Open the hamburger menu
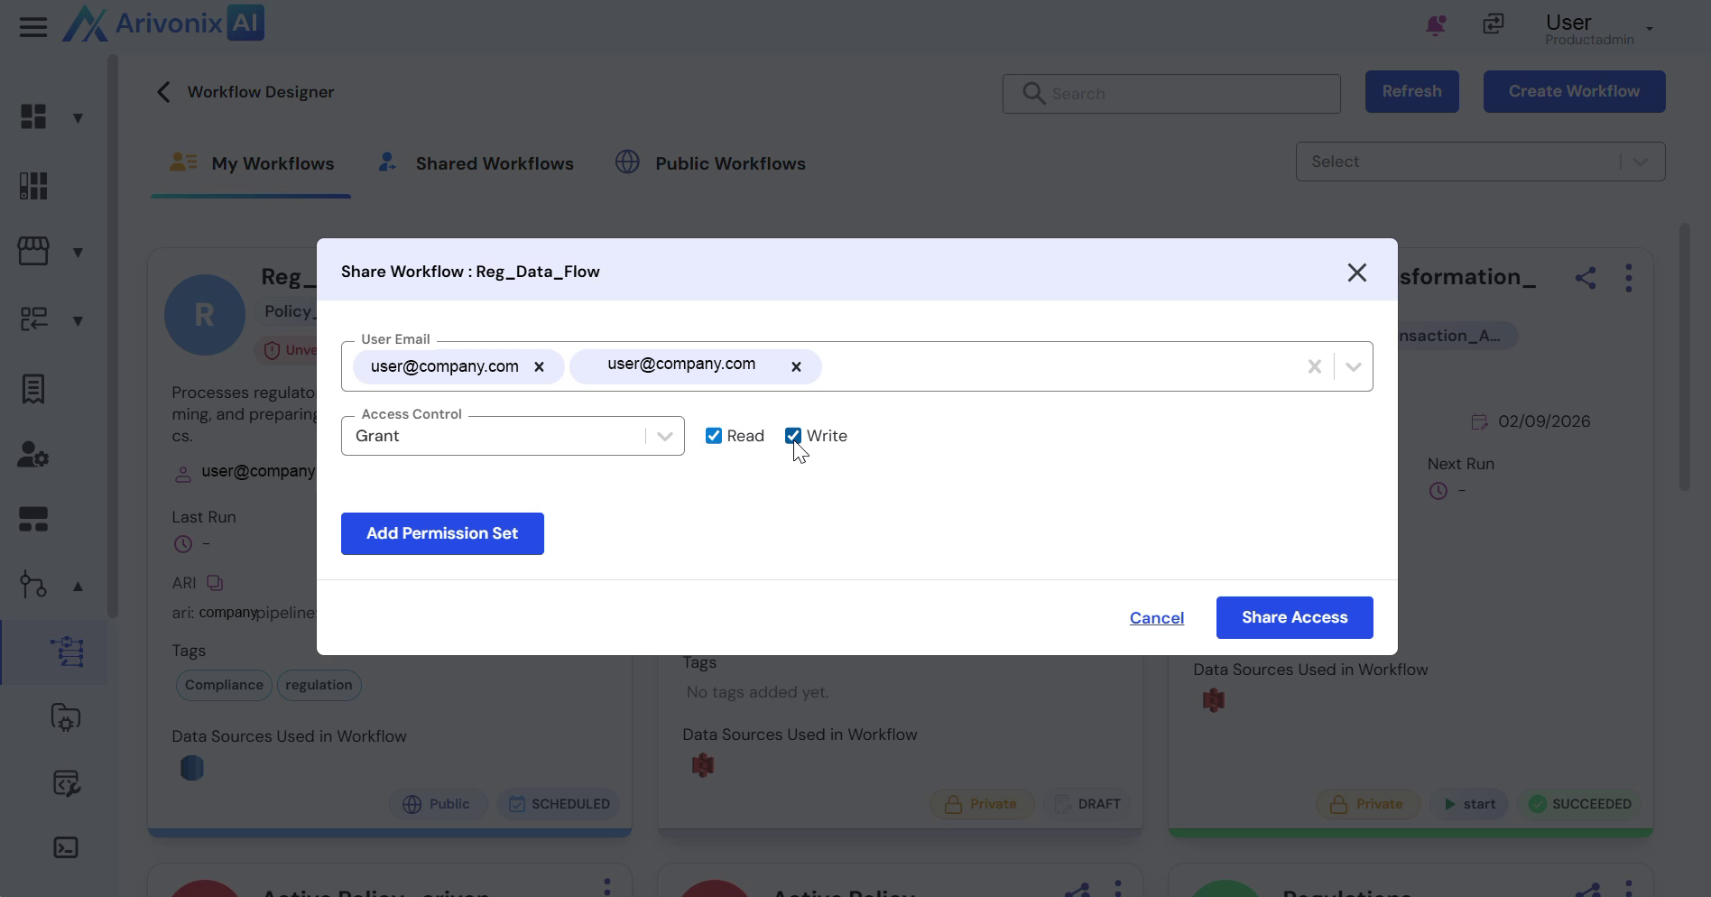The width and height of the screenshot is (1711, 897). click(33, 27)
